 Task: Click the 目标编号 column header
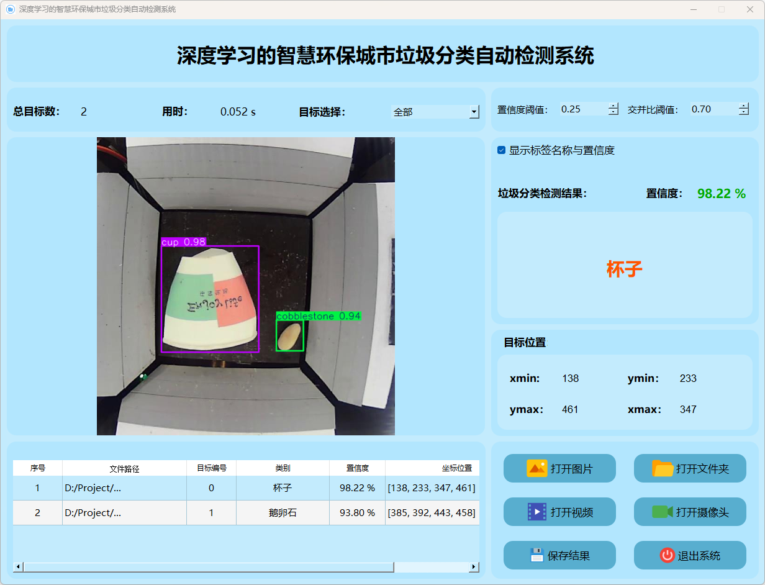212,468
